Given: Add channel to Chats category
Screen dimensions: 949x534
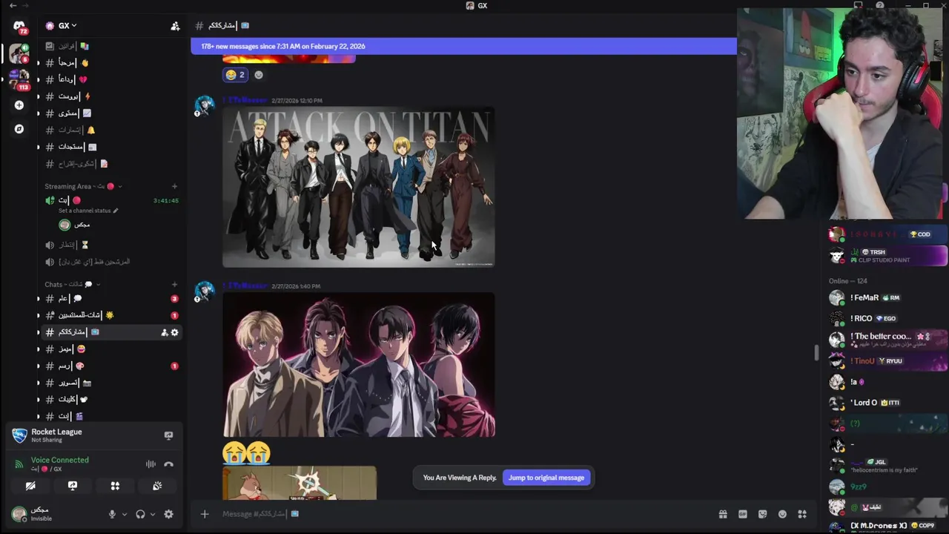Looking at the screenshot, I should coord(174,284).
